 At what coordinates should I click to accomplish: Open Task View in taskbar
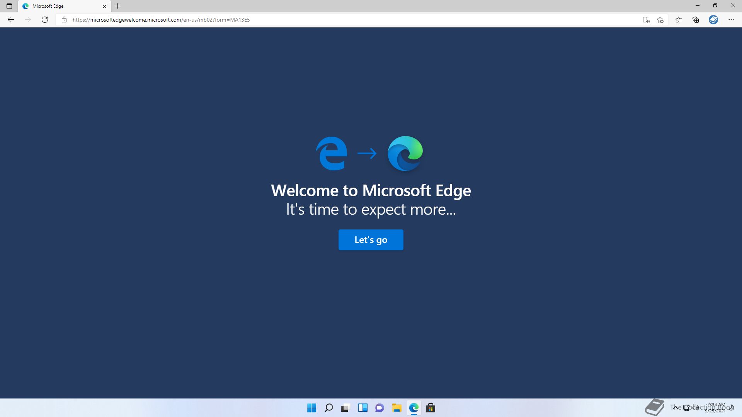(x=345, y=408)
